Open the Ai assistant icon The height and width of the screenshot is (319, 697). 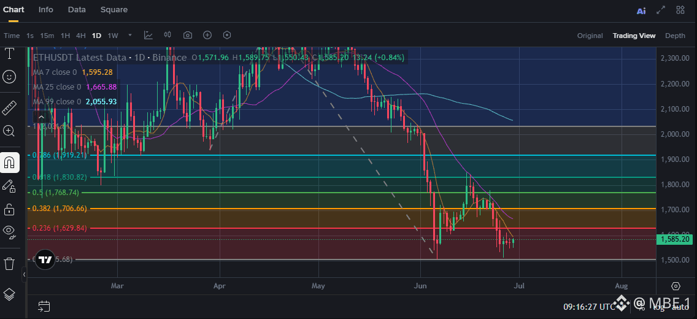pos(641,10)
